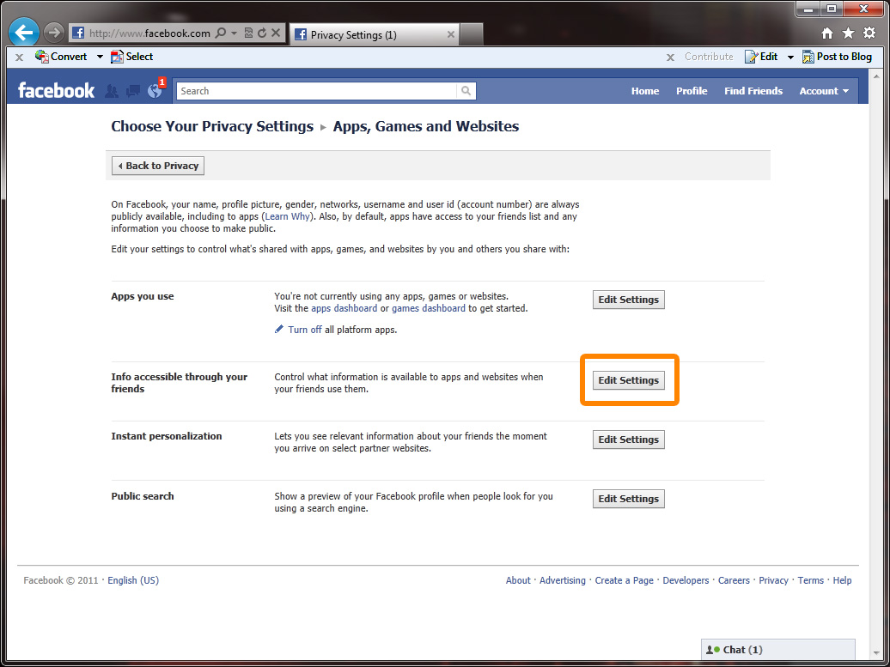
Task: Open the Careers footer link
Action: (x=734, y=580)
